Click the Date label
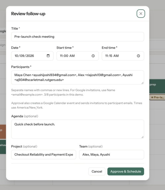Screen dimensions: 165x190 click(16, 48)
